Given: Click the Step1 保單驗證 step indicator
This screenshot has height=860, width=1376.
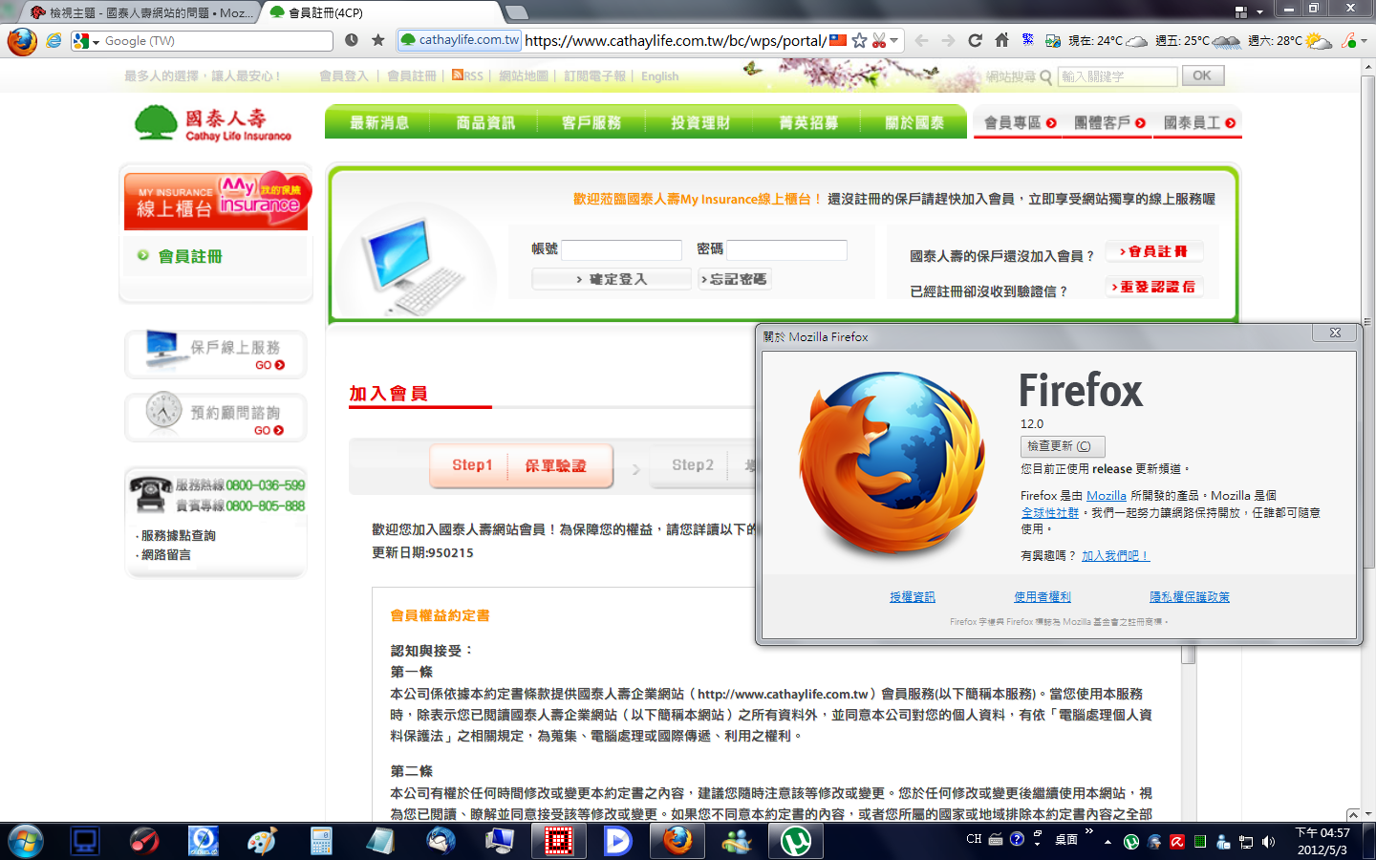Looking at the screenshot, I should (521, 465).
